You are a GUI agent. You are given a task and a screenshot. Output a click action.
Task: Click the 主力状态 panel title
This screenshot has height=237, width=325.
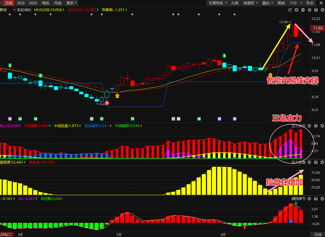[x=299, y=126]
